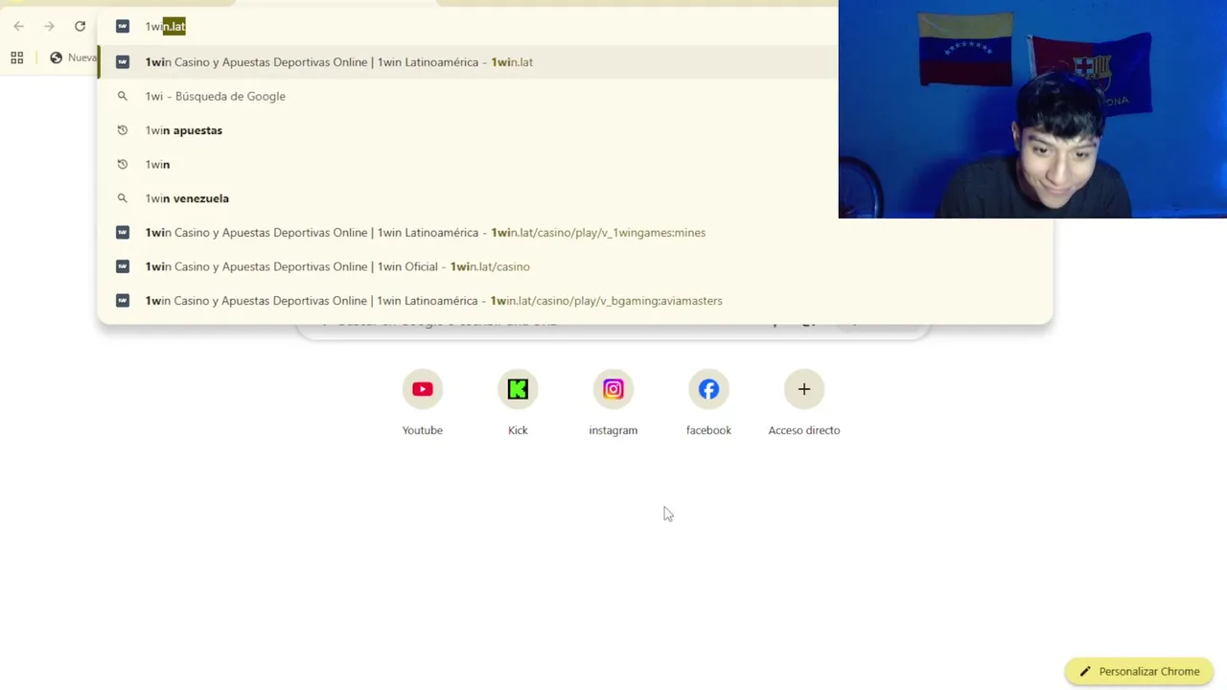Open the facebook shortcut

pos(708,402)
